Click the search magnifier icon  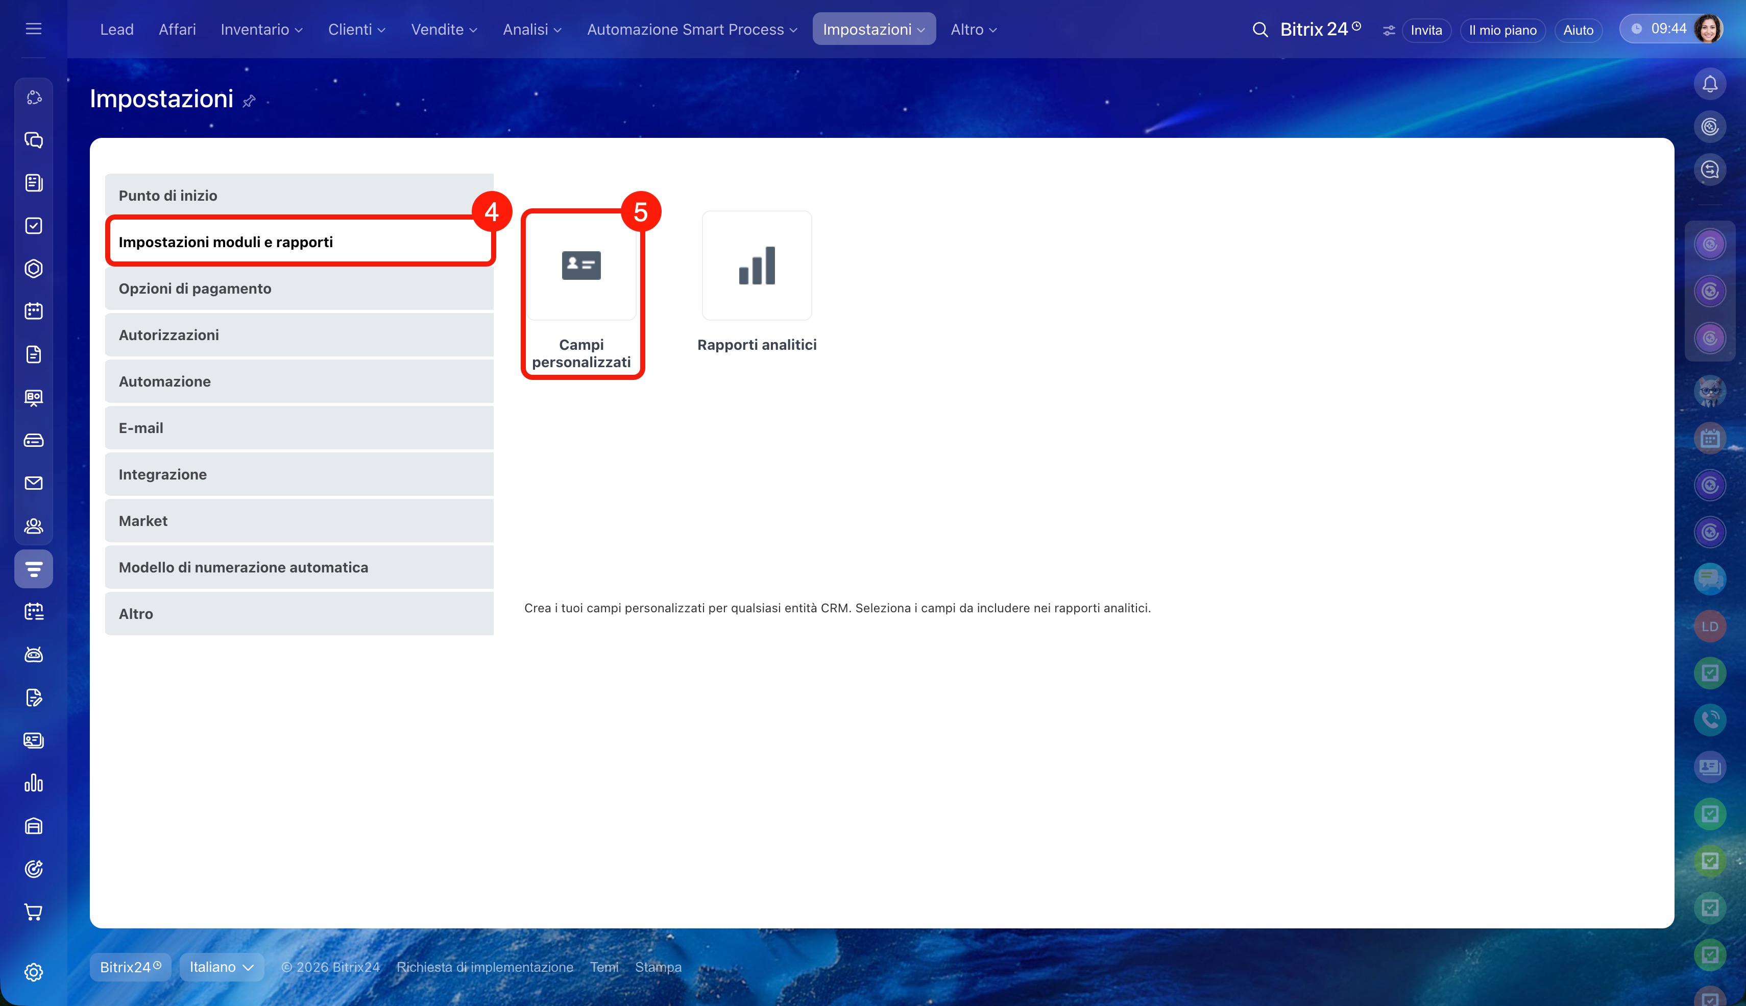(1260, 30)
